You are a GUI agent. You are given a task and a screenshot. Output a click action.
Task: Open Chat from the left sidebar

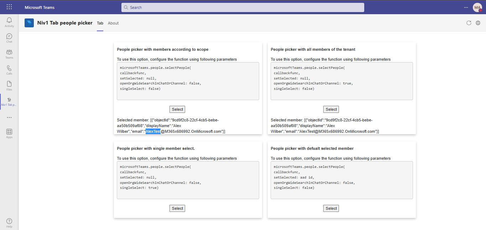[x=9, y=37]
